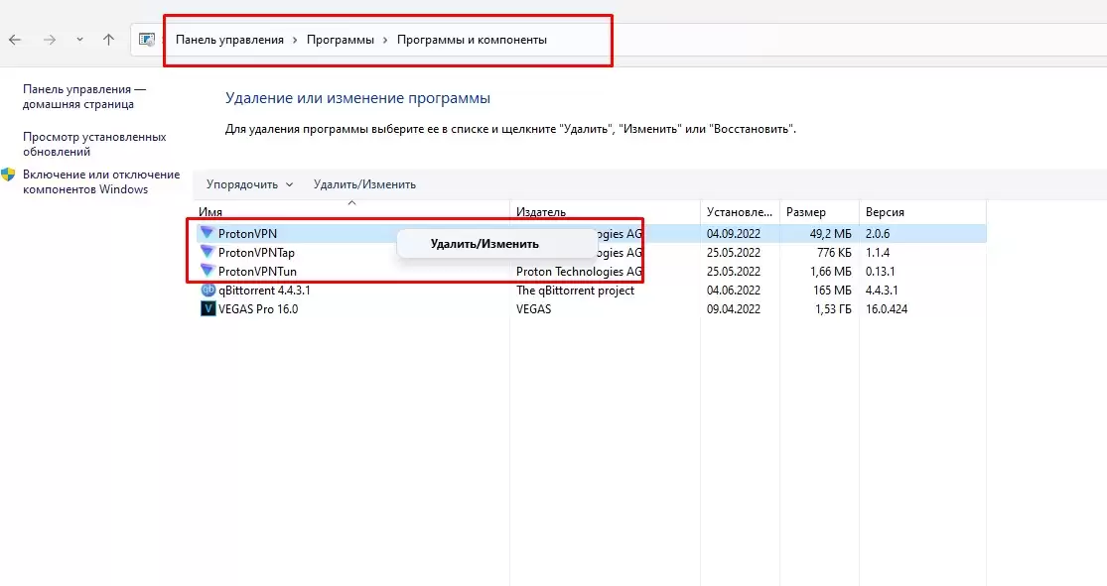The image size is (1107, 586).
Task: Select the ProtonVPN row name
Action: pyautogui.click(x=248, y=234)
